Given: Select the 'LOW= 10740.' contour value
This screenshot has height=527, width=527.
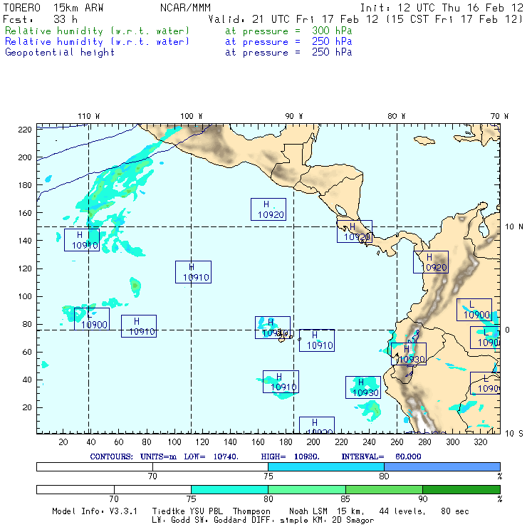Looking at the screenshot, I should 211,456.
